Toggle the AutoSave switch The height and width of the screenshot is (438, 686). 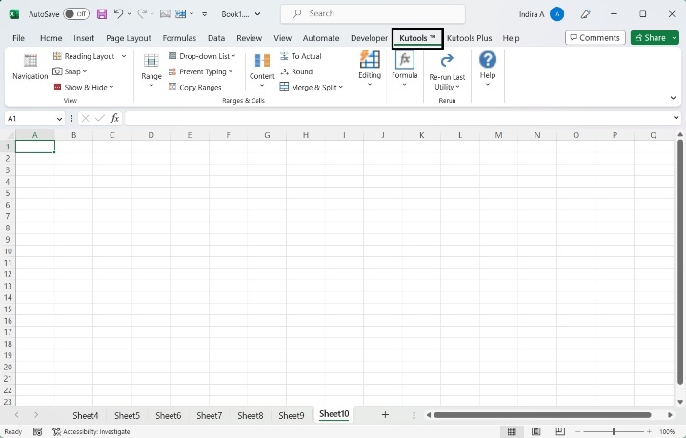click(76, 14)
